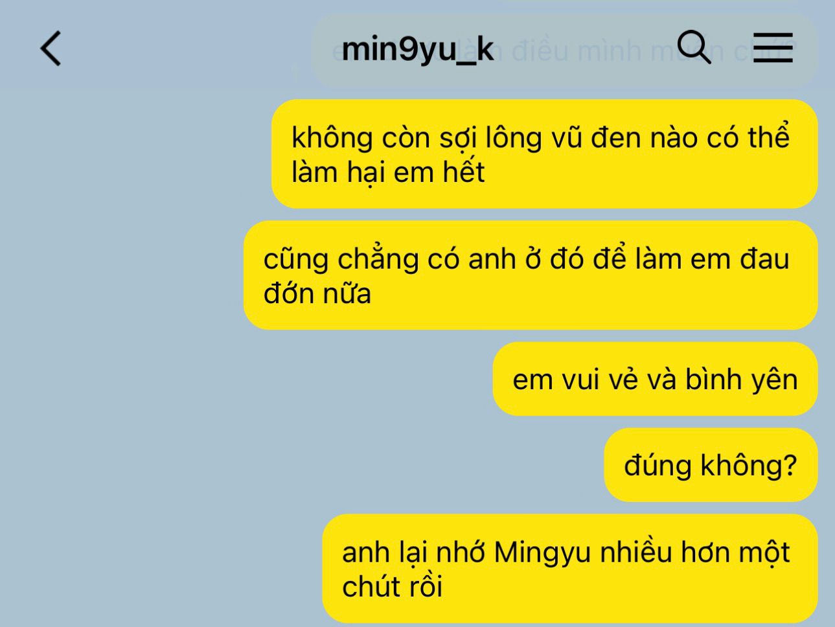Click the faded message bubble behind the header

point(564,51)
